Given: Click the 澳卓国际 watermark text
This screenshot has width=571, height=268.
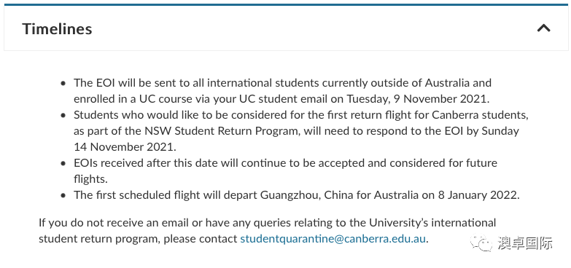Looking at the screenshot, I should tap(525, 243).
